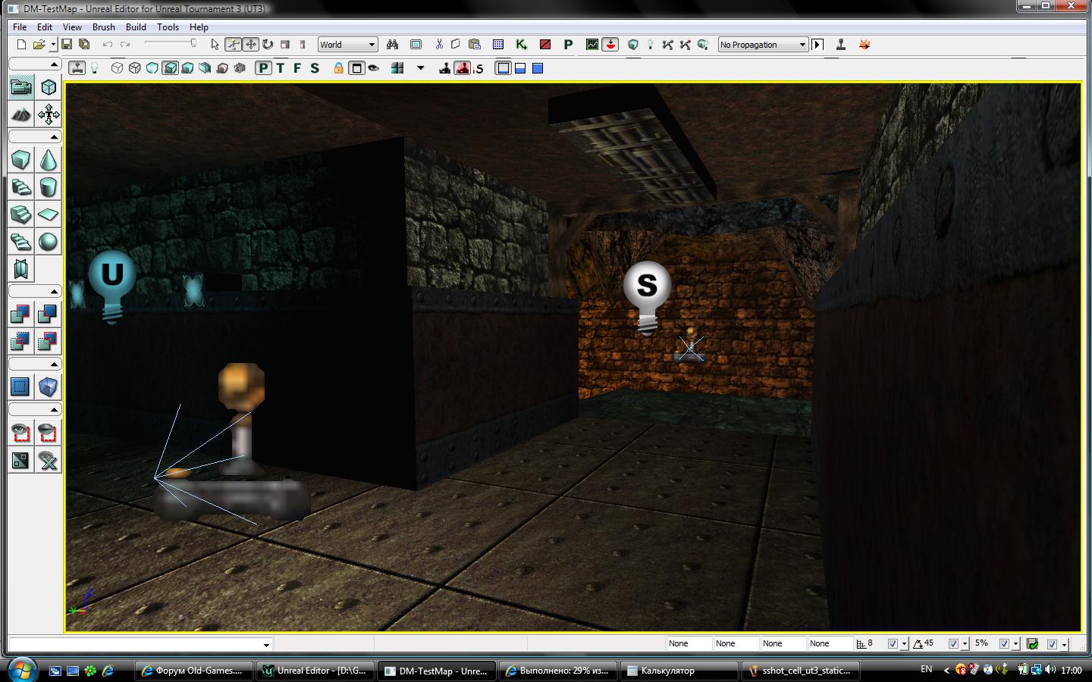
Task: Open the viewport options dropdown arrow
Action: [x=420, y=68]
